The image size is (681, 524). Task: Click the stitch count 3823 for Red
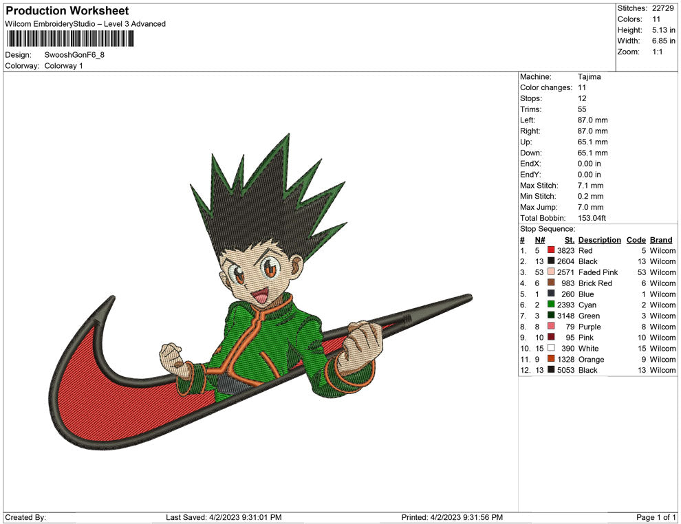pyautogui.click(x=566, y=250)
